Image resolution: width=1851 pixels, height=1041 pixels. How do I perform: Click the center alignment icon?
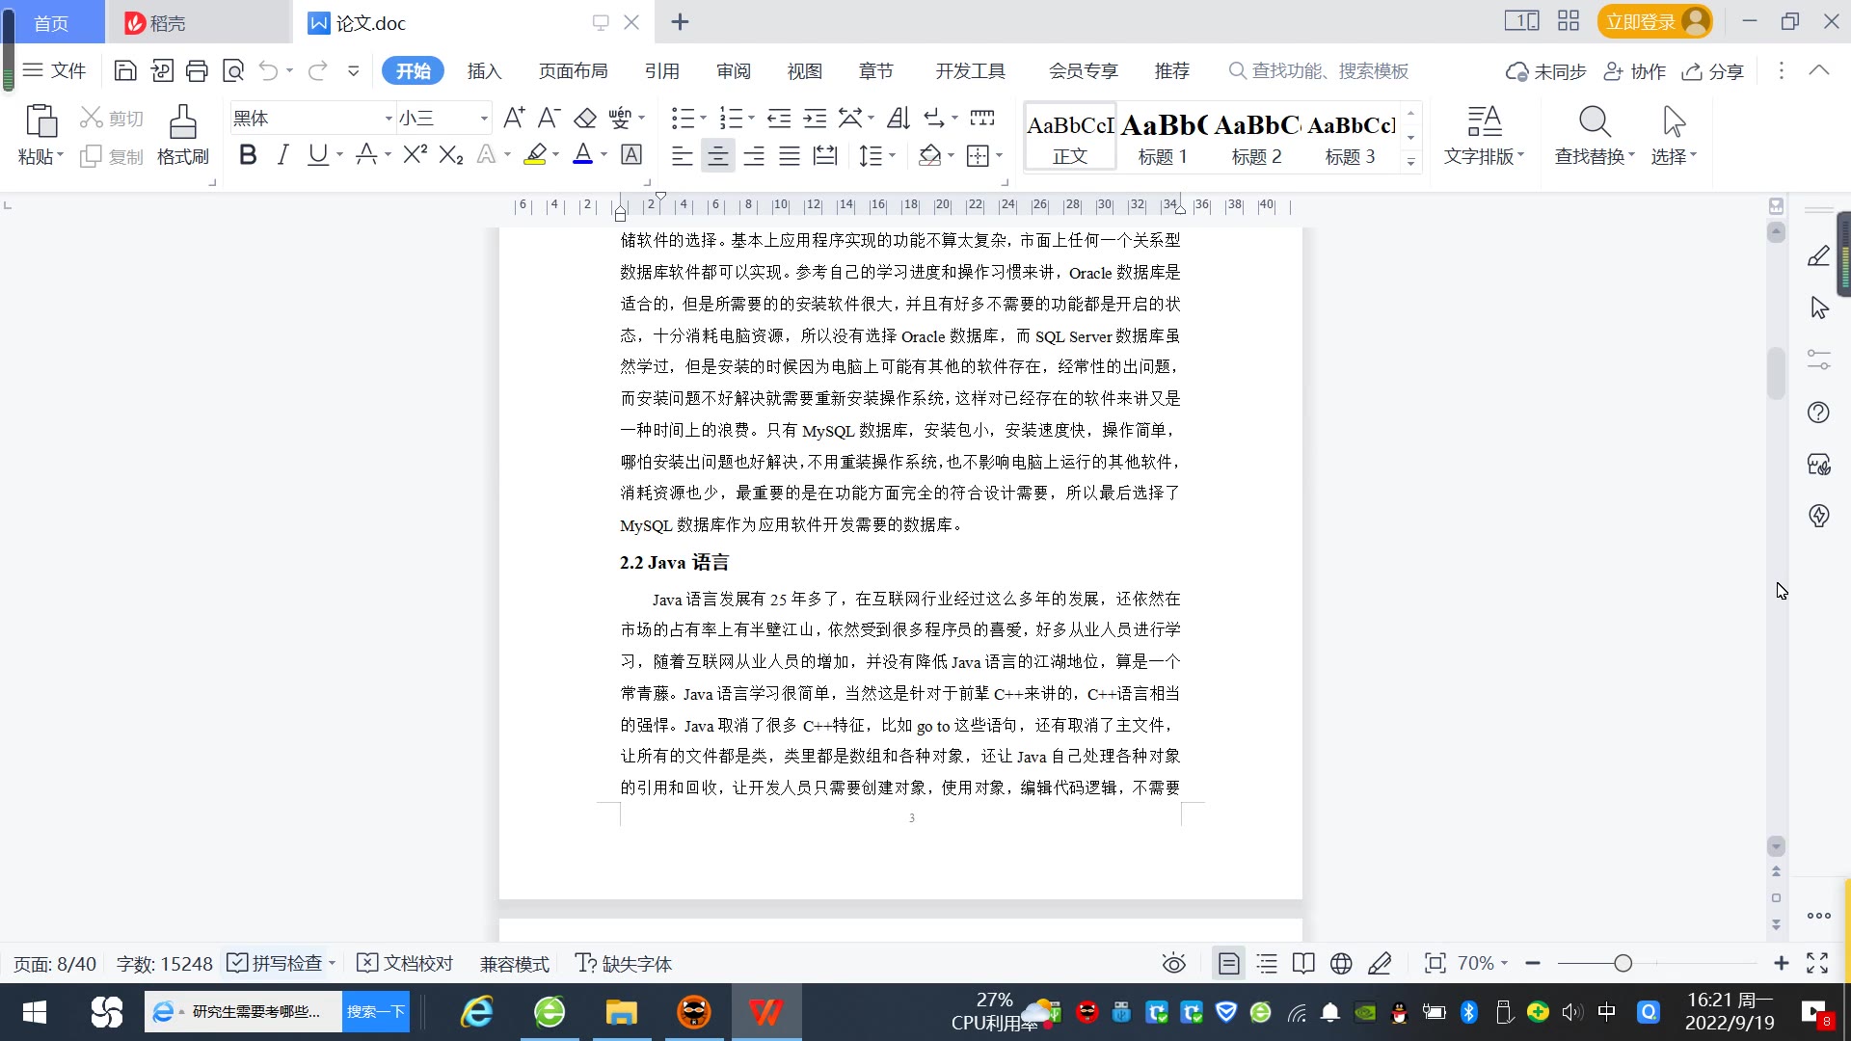pos(717,156)
